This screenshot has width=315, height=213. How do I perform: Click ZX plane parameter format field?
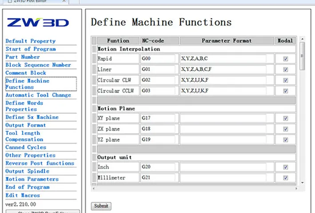pyautogui.click(x=223, y=129)
